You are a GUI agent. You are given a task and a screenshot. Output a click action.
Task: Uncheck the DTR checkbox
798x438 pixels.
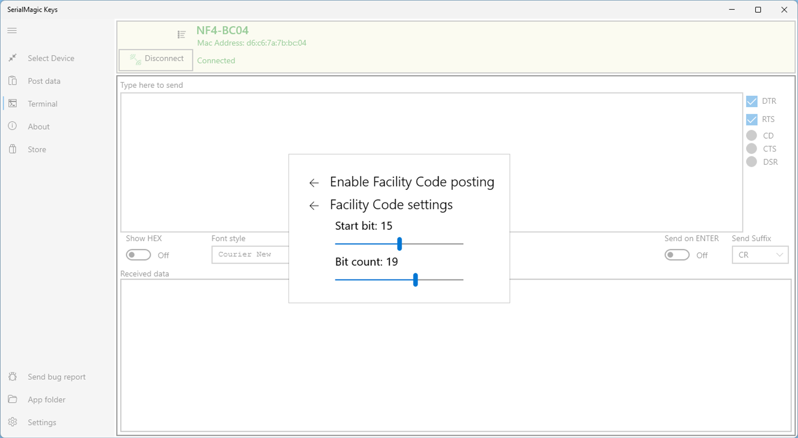[752, 102]
